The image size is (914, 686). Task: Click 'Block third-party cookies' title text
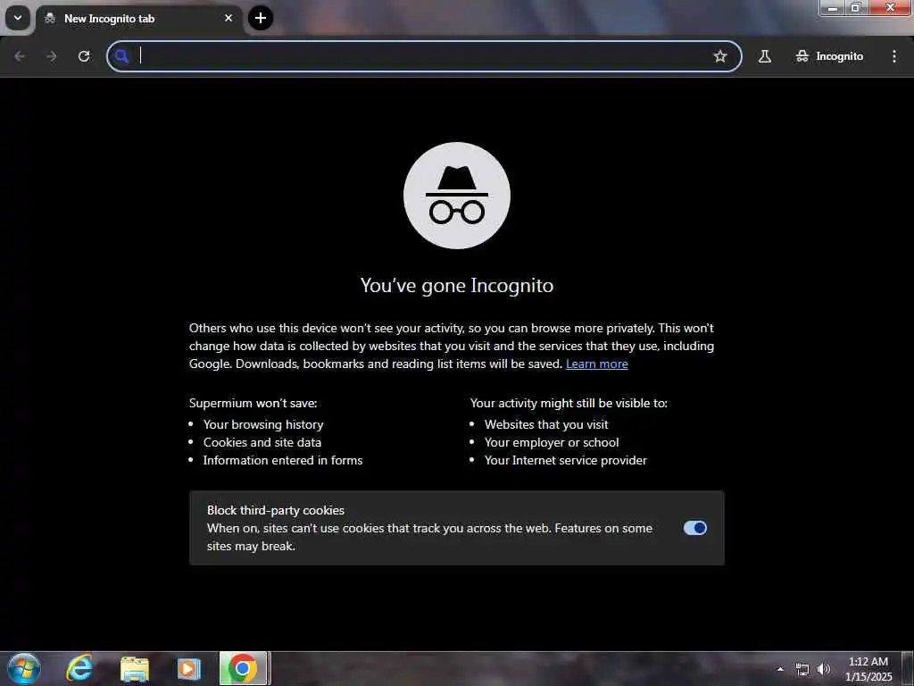276,510
